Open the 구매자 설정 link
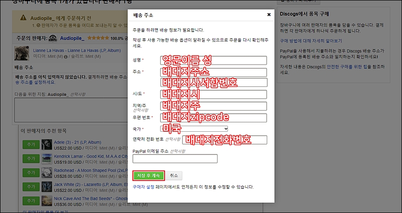The height and width of the screenshot is (213, 402). (x=143, y=187)
